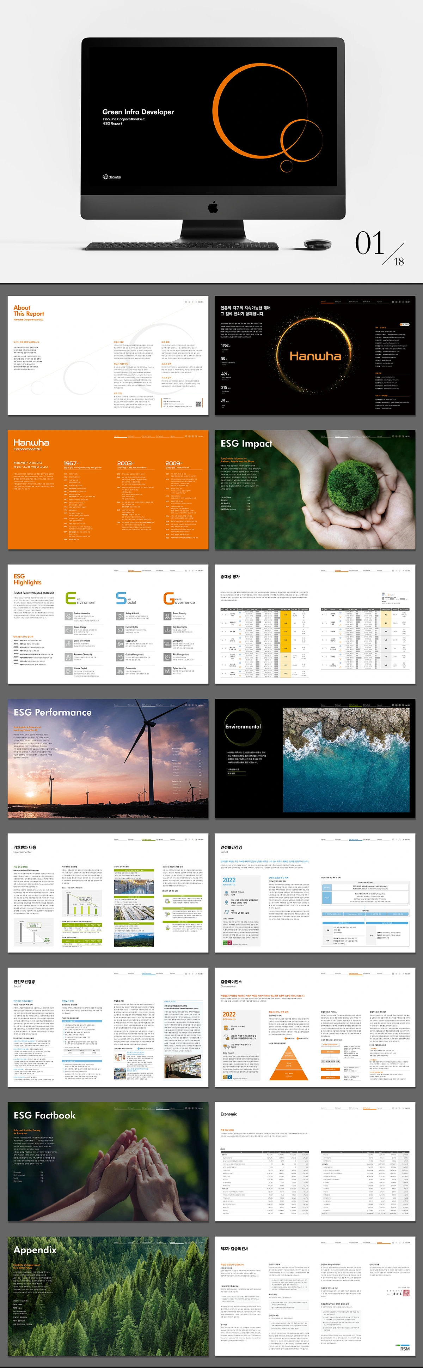Click the '01/18' page number mark

[380, 248]
